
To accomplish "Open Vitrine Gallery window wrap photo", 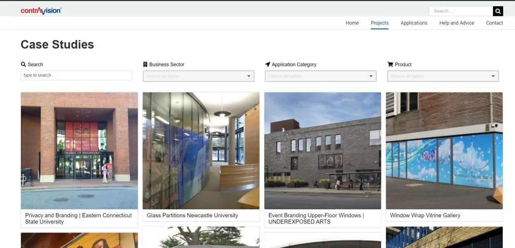I will (444, 151).
